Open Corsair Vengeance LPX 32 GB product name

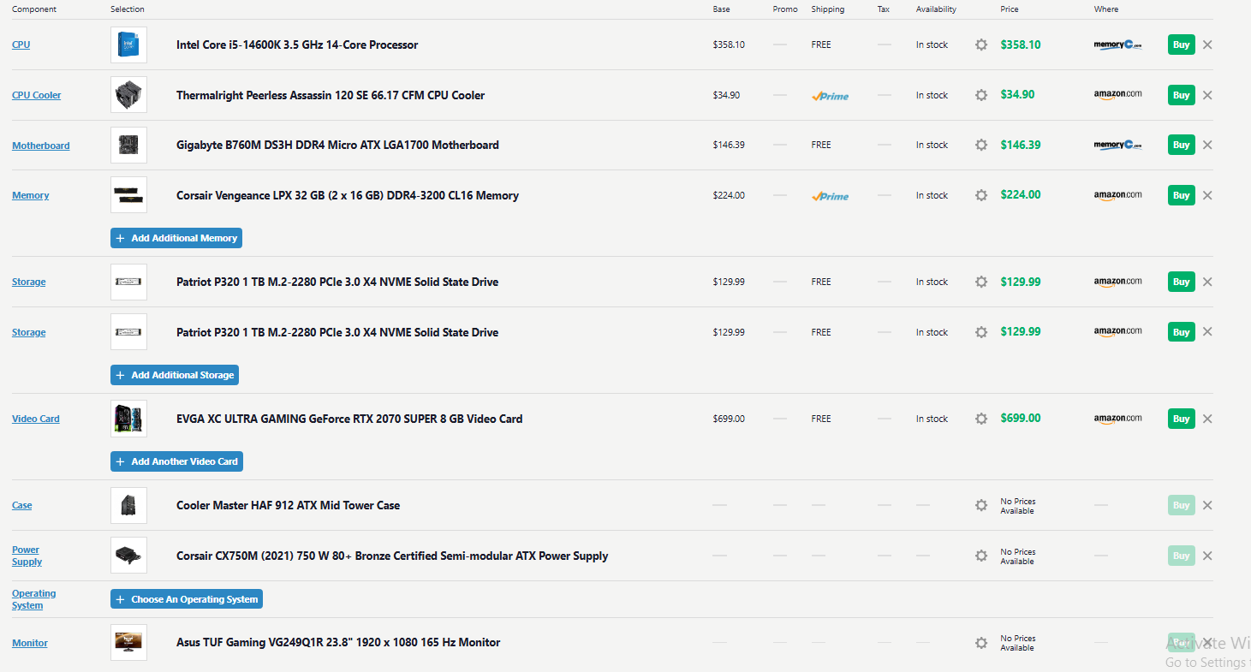[348, 195]
